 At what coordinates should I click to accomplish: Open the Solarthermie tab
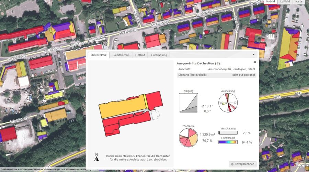click(x=121, y=55)
